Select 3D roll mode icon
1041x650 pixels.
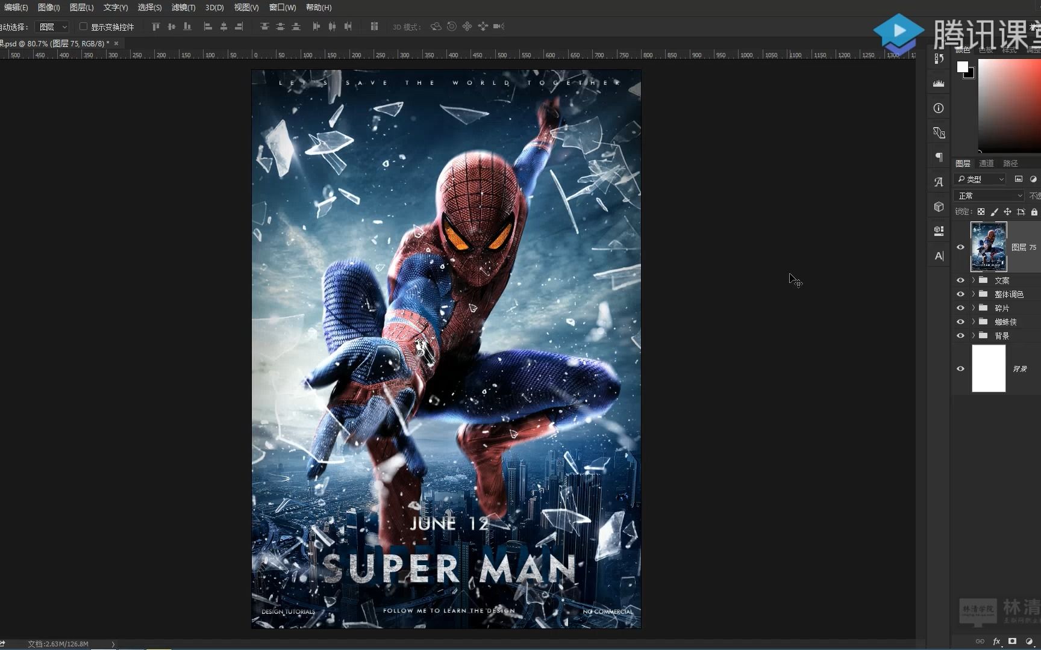tap(451, 26)
